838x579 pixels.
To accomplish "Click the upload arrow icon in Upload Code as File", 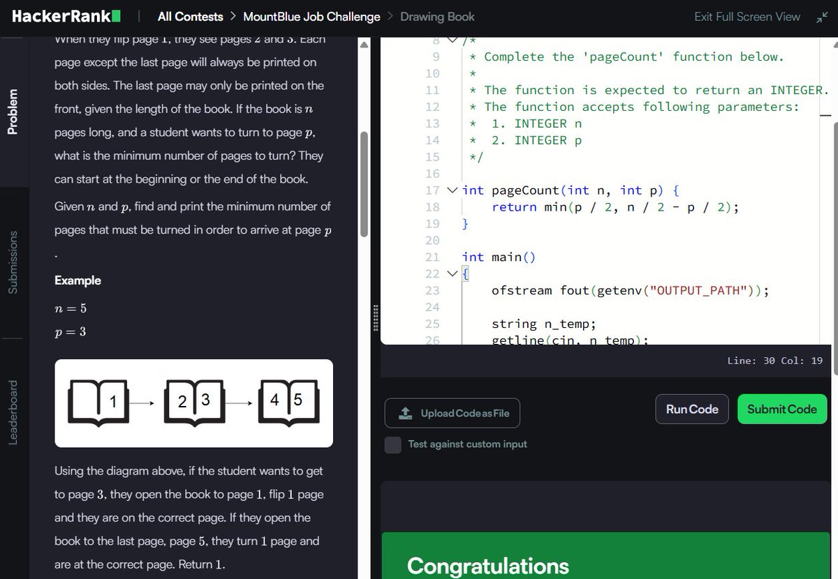I will click(x=405, y=413).
